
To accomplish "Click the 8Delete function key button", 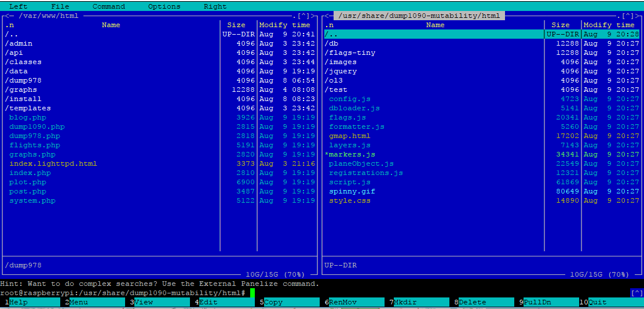I will 484,302.
